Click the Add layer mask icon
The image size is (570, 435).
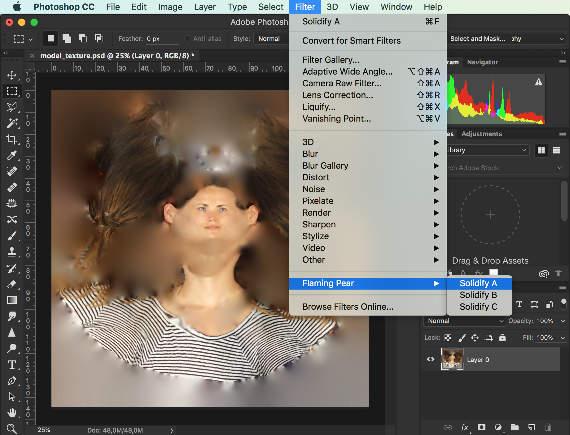pyautogui.click(x=481, y=427)
